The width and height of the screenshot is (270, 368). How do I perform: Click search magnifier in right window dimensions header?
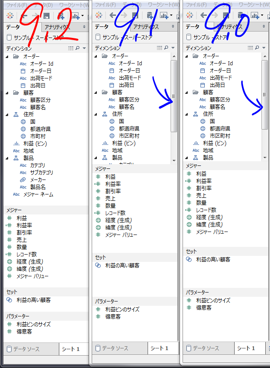[x=257, y=48]
